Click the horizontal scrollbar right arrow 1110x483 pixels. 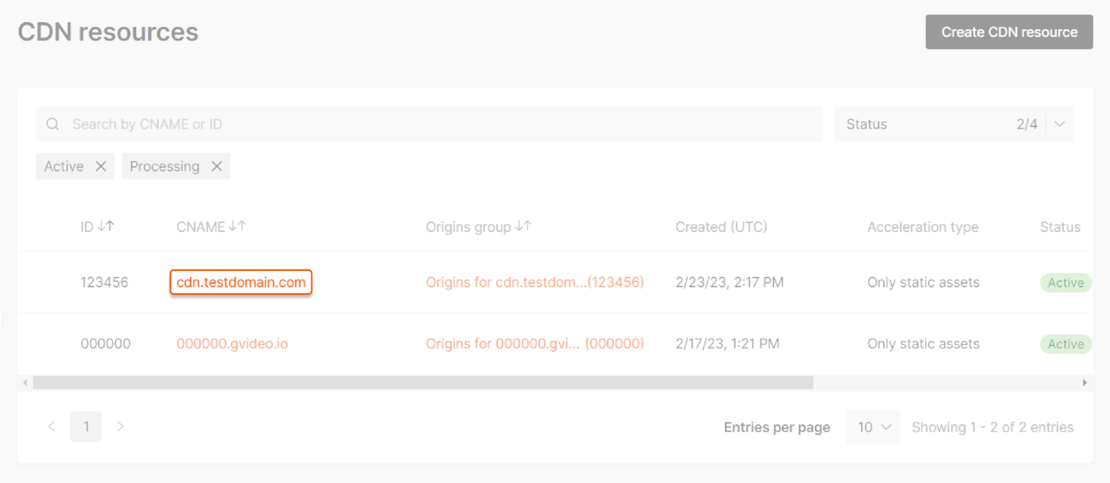1084,383
